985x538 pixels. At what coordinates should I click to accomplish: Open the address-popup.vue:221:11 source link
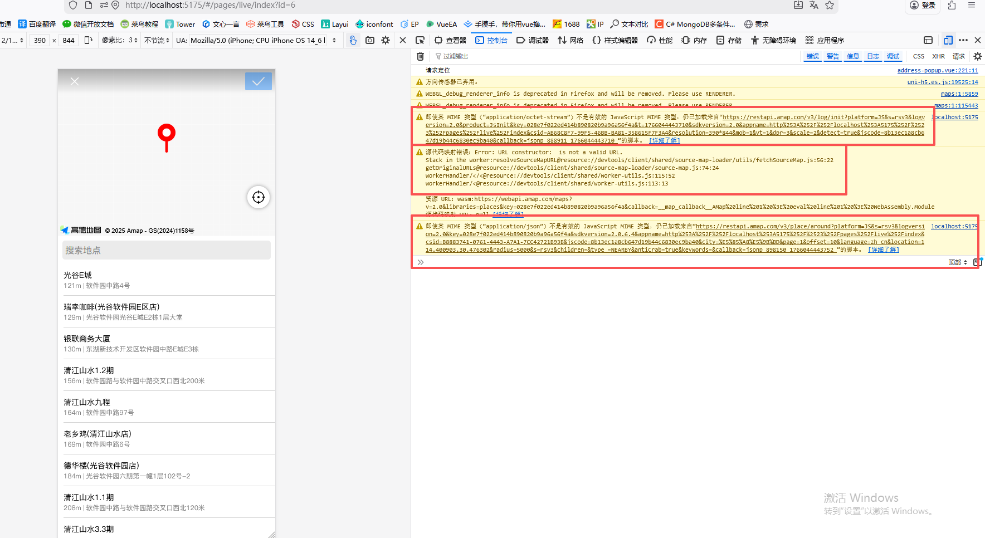(937, 70)
